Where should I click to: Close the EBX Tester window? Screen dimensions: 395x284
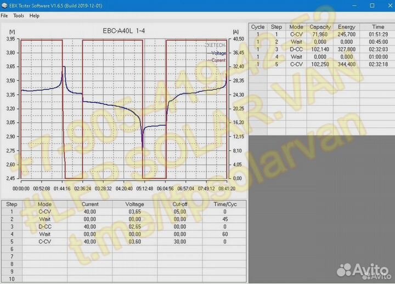(x=390, y=5)
